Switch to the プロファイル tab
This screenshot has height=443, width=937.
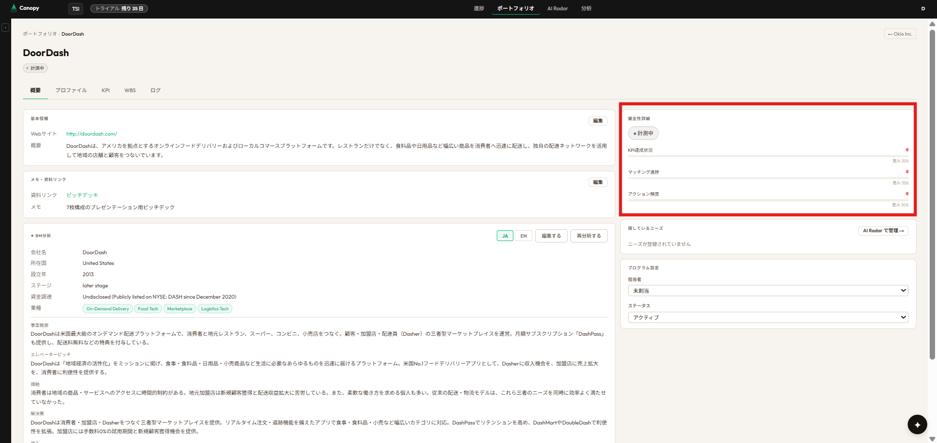coord(71,90)
